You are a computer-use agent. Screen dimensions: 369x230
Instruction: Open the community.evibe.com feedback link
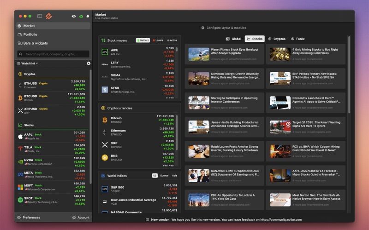[281, 220]
